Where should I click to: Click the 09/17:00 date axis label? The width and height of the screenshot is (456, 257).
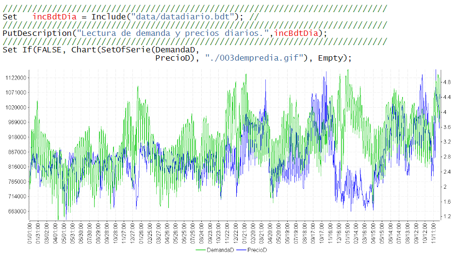click(313, 233)
